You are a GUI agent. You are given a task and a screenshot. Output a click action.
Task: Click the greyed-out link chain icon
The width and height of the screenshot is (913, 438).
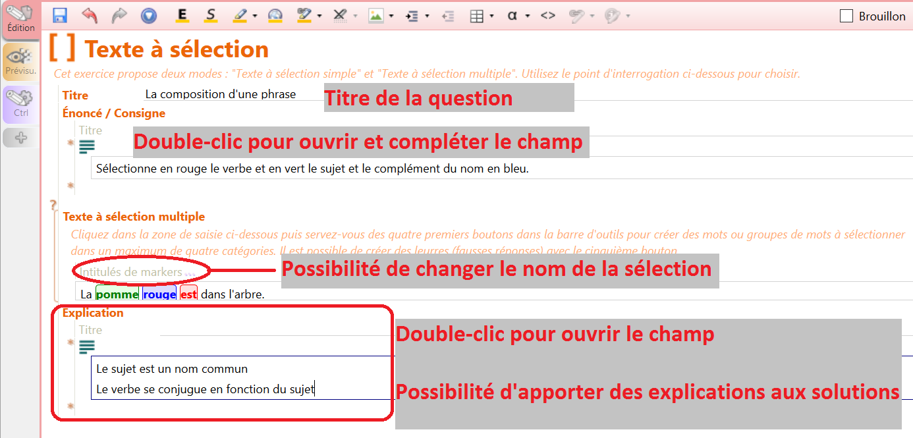coord(577,16)
